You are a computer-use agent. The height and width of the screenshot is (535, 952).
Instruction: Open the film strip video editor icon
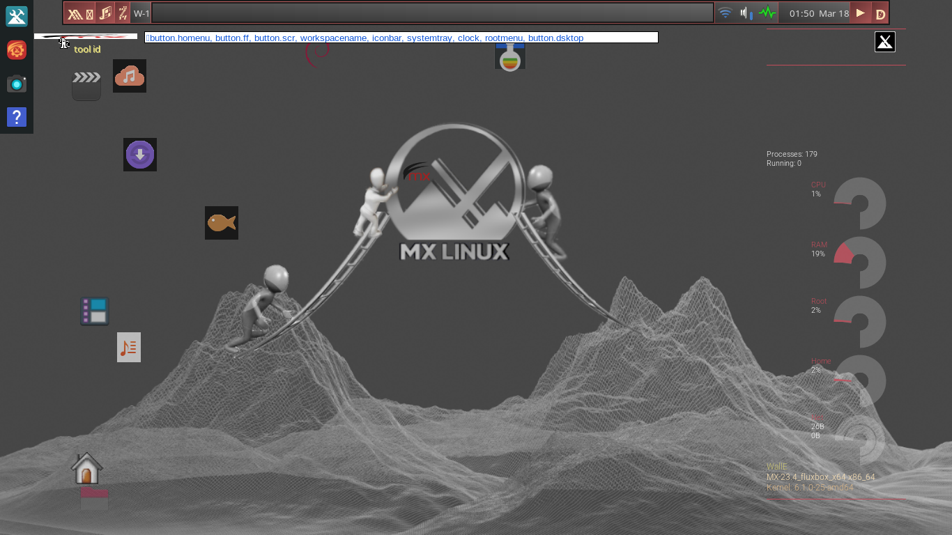(94, 311)
